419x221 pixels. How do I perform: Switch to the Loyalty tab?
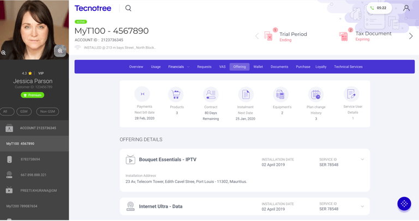point(321,67)
